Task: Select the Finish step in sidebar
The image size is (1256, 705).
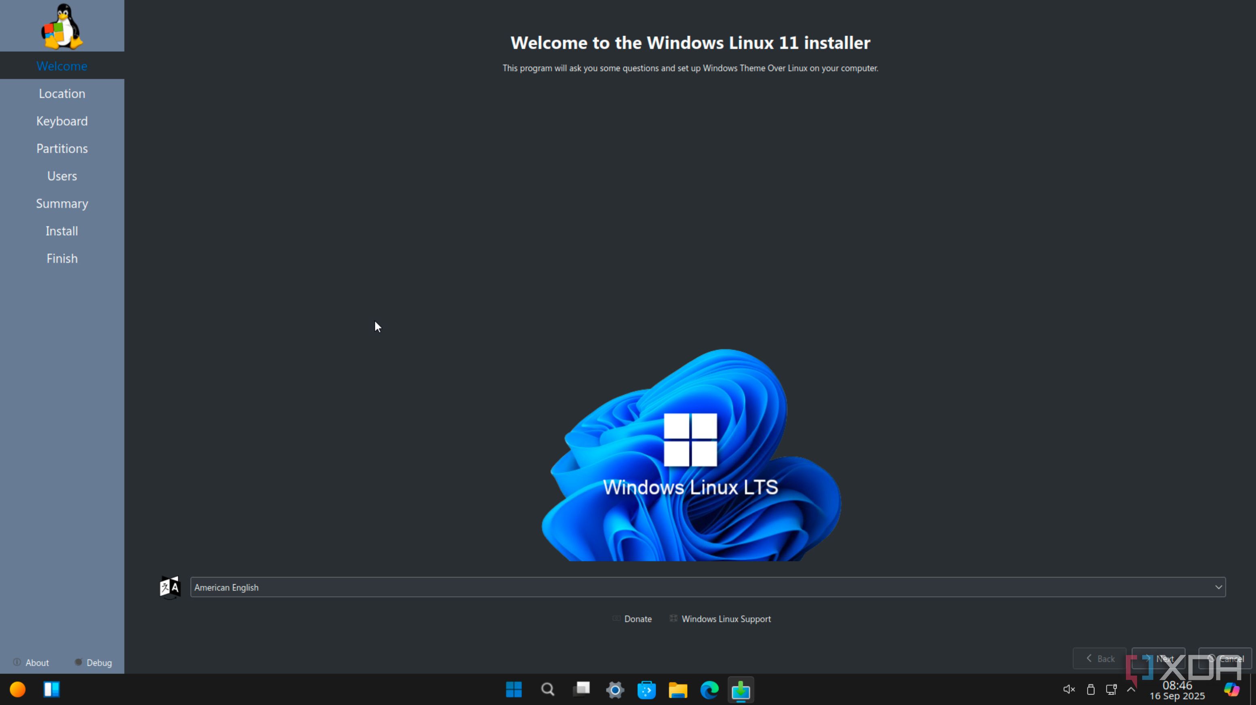Action: tap(62, 258)
